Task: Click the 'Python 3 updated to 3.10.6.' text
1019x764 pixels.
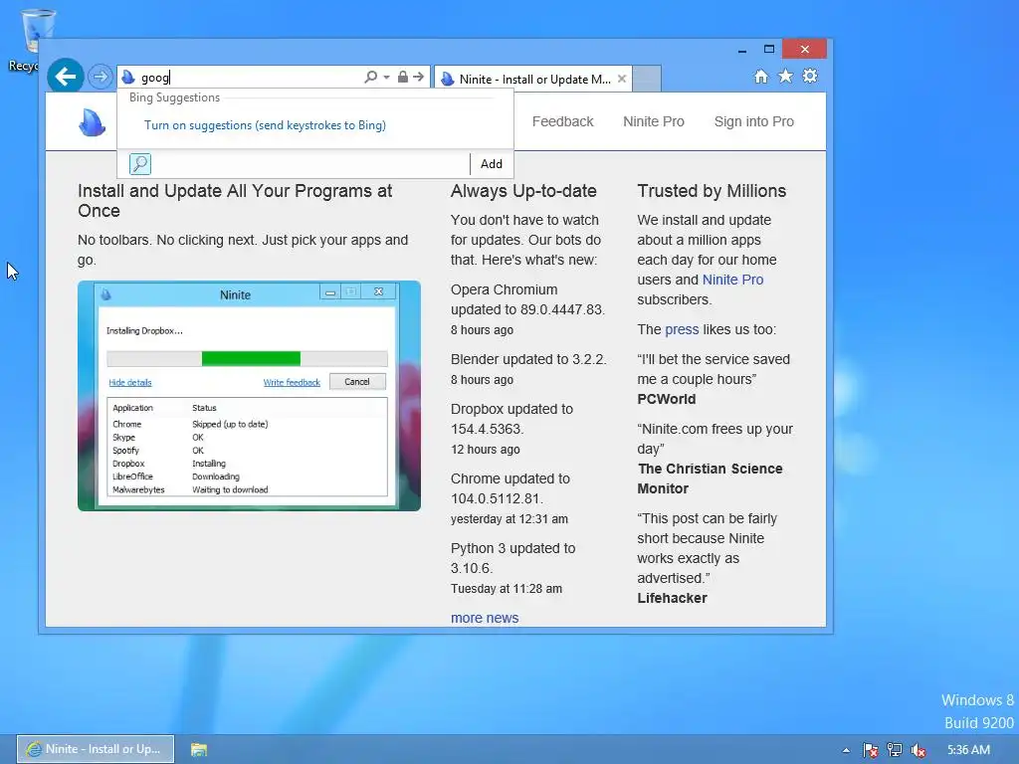Action: (x=512, y=558)
